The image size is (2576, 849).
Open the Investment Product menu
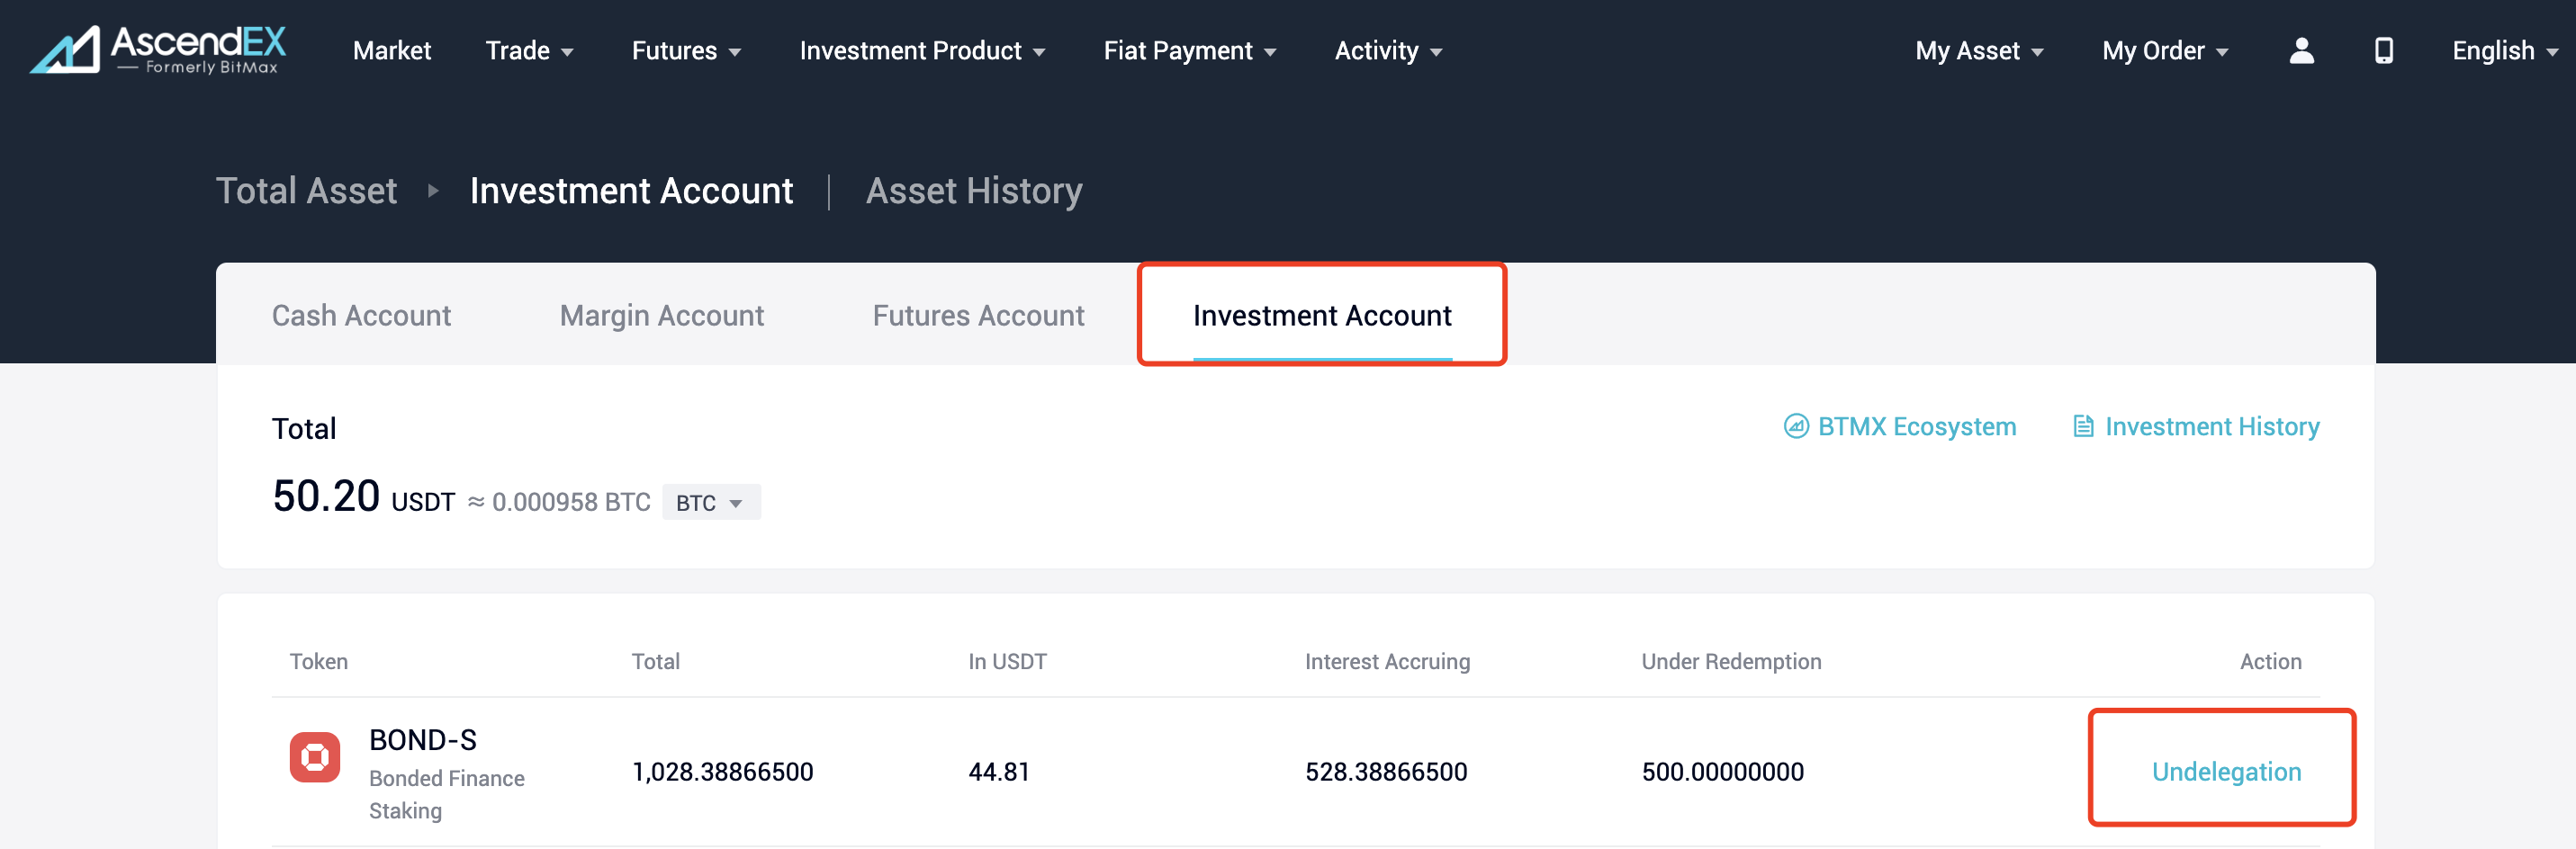click(922, 51)
